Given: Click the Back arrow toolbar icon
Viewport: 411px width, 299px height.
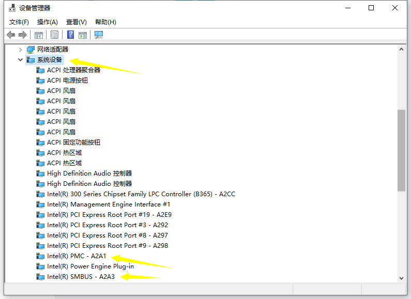Looking at the screenshot, I should [x=11, y=35].
